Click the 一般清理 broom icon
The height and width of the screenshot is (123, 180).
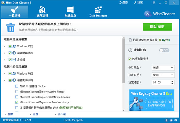click(14, 10)
